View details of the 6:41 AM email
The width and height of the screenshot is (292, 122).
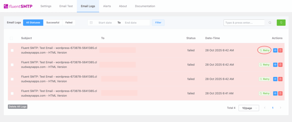tap(275, 93)
